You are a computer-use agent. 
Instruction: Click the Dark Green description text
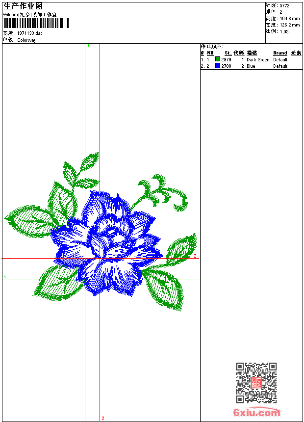coord(258,60)
